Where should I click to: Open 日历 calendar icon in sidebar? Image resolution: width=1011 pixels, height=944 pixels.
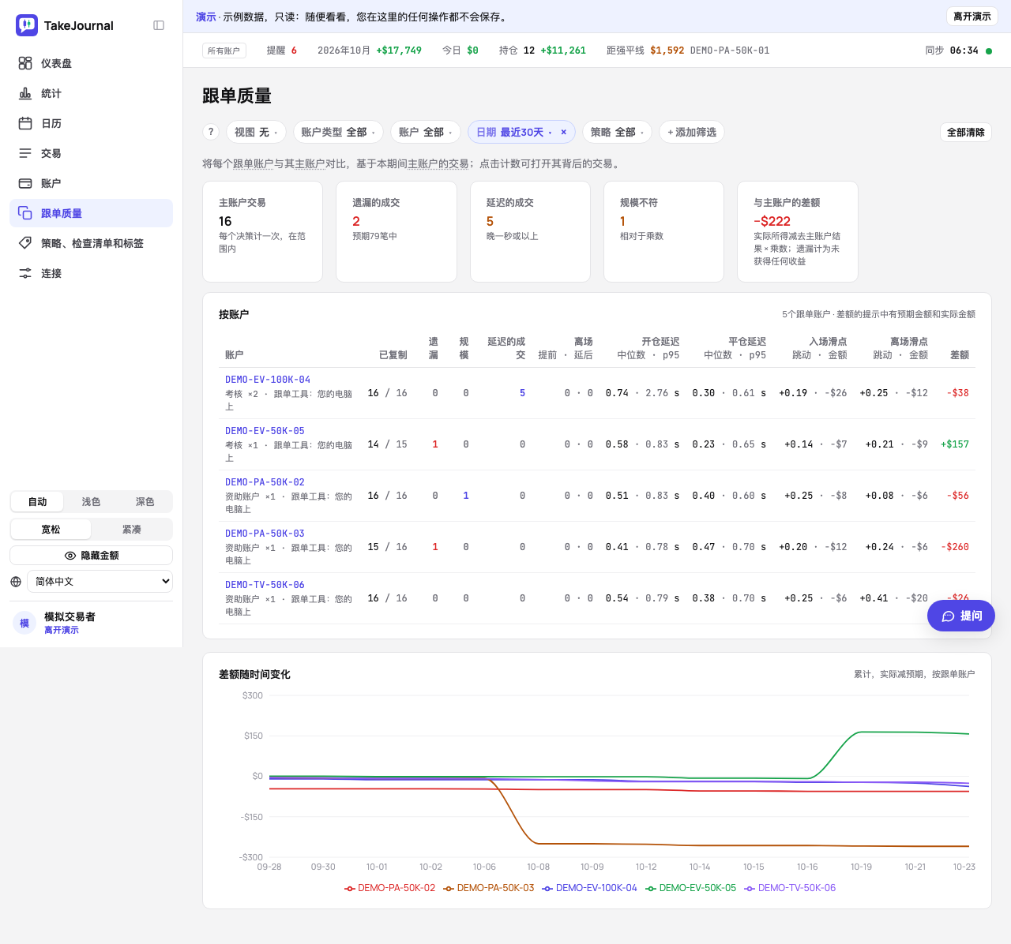(25, 123)
